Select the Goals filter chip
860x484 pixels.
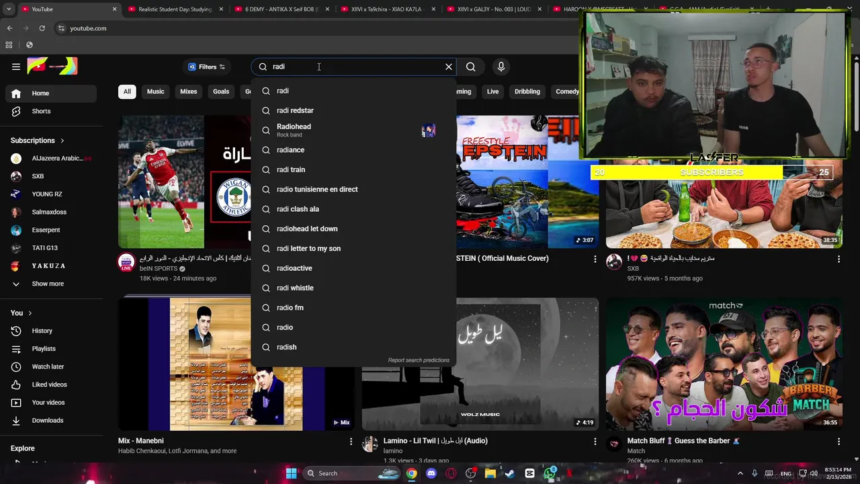[x=221, y=91]
